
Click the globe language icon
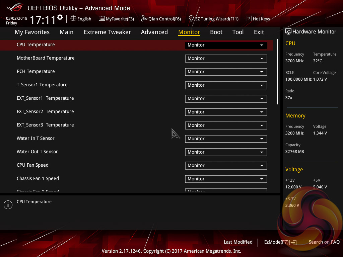click(73, 19)
